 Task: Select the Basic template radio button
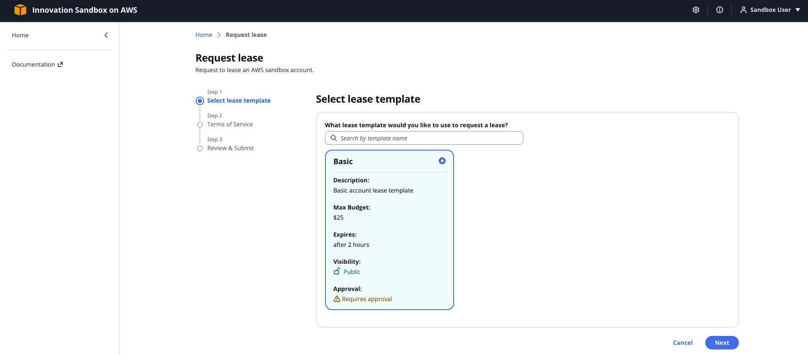(442, 161)
